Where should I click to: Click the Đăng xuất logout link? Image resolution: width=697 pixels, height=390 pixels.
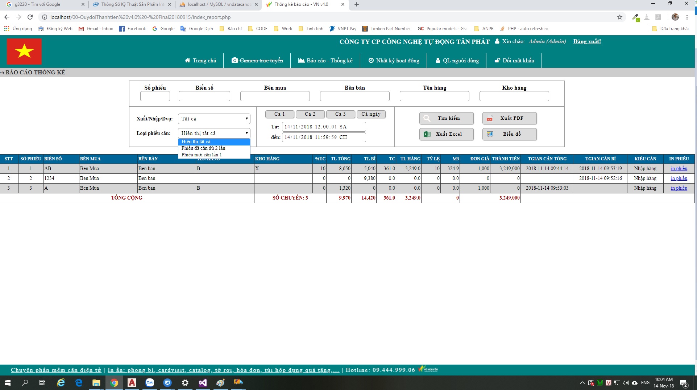click(x=587, y=41)
